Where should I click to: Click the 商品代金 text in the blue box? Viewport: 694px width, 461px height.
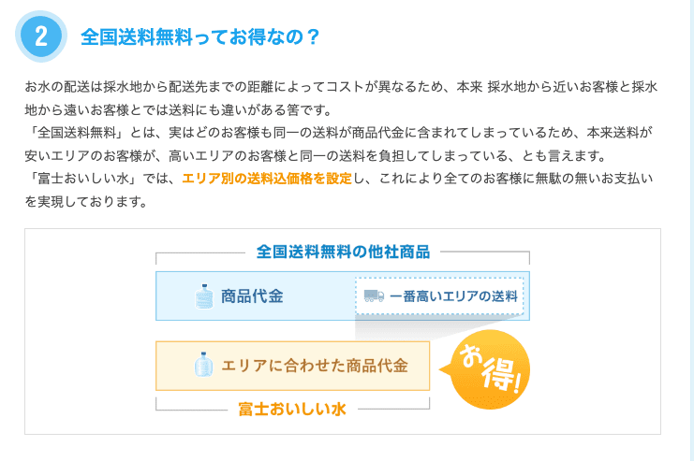pos(253,296)
